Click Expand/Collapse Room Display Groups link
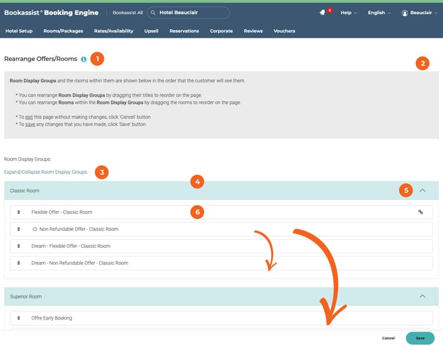This screenshot has height=346, width=443. pos(46,172)
